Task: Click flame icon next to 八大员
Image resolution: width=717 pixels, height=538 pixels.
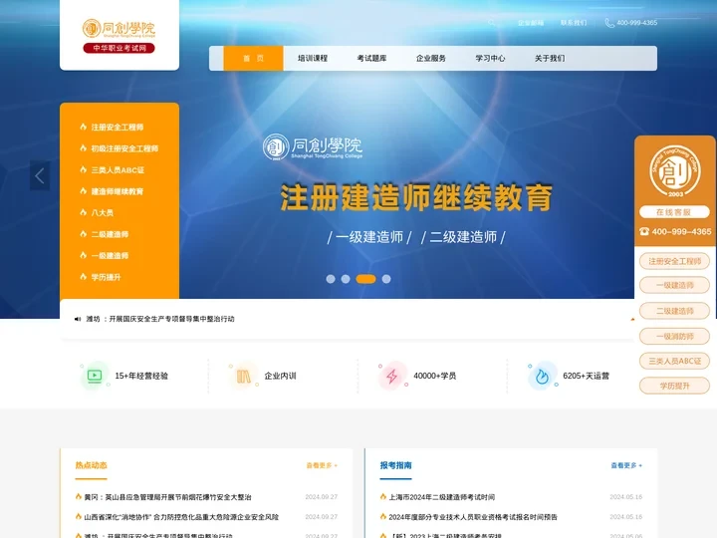Action: coord(84,212)
